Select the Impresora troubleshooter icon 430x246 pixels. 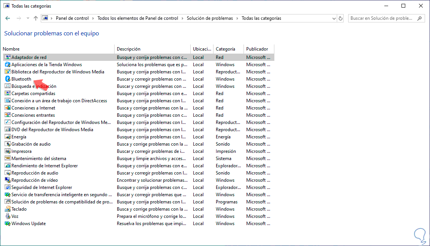pos(7,151)
